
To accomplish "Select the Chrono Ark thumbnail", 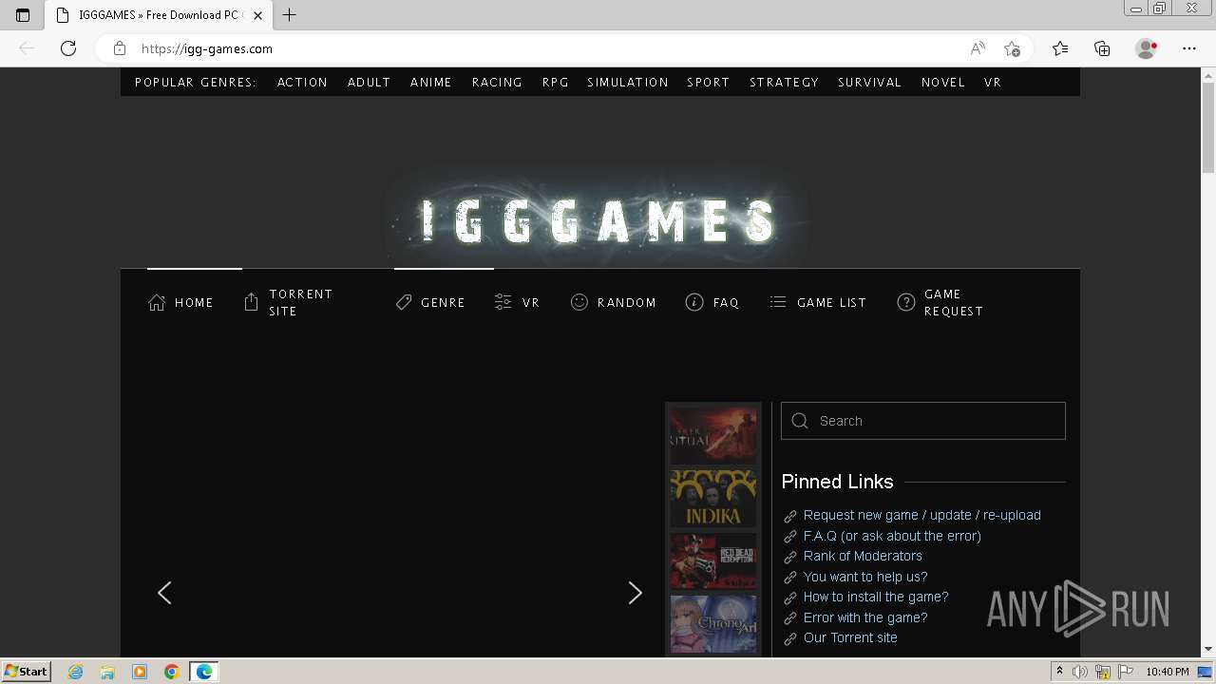I will point(713,623).
